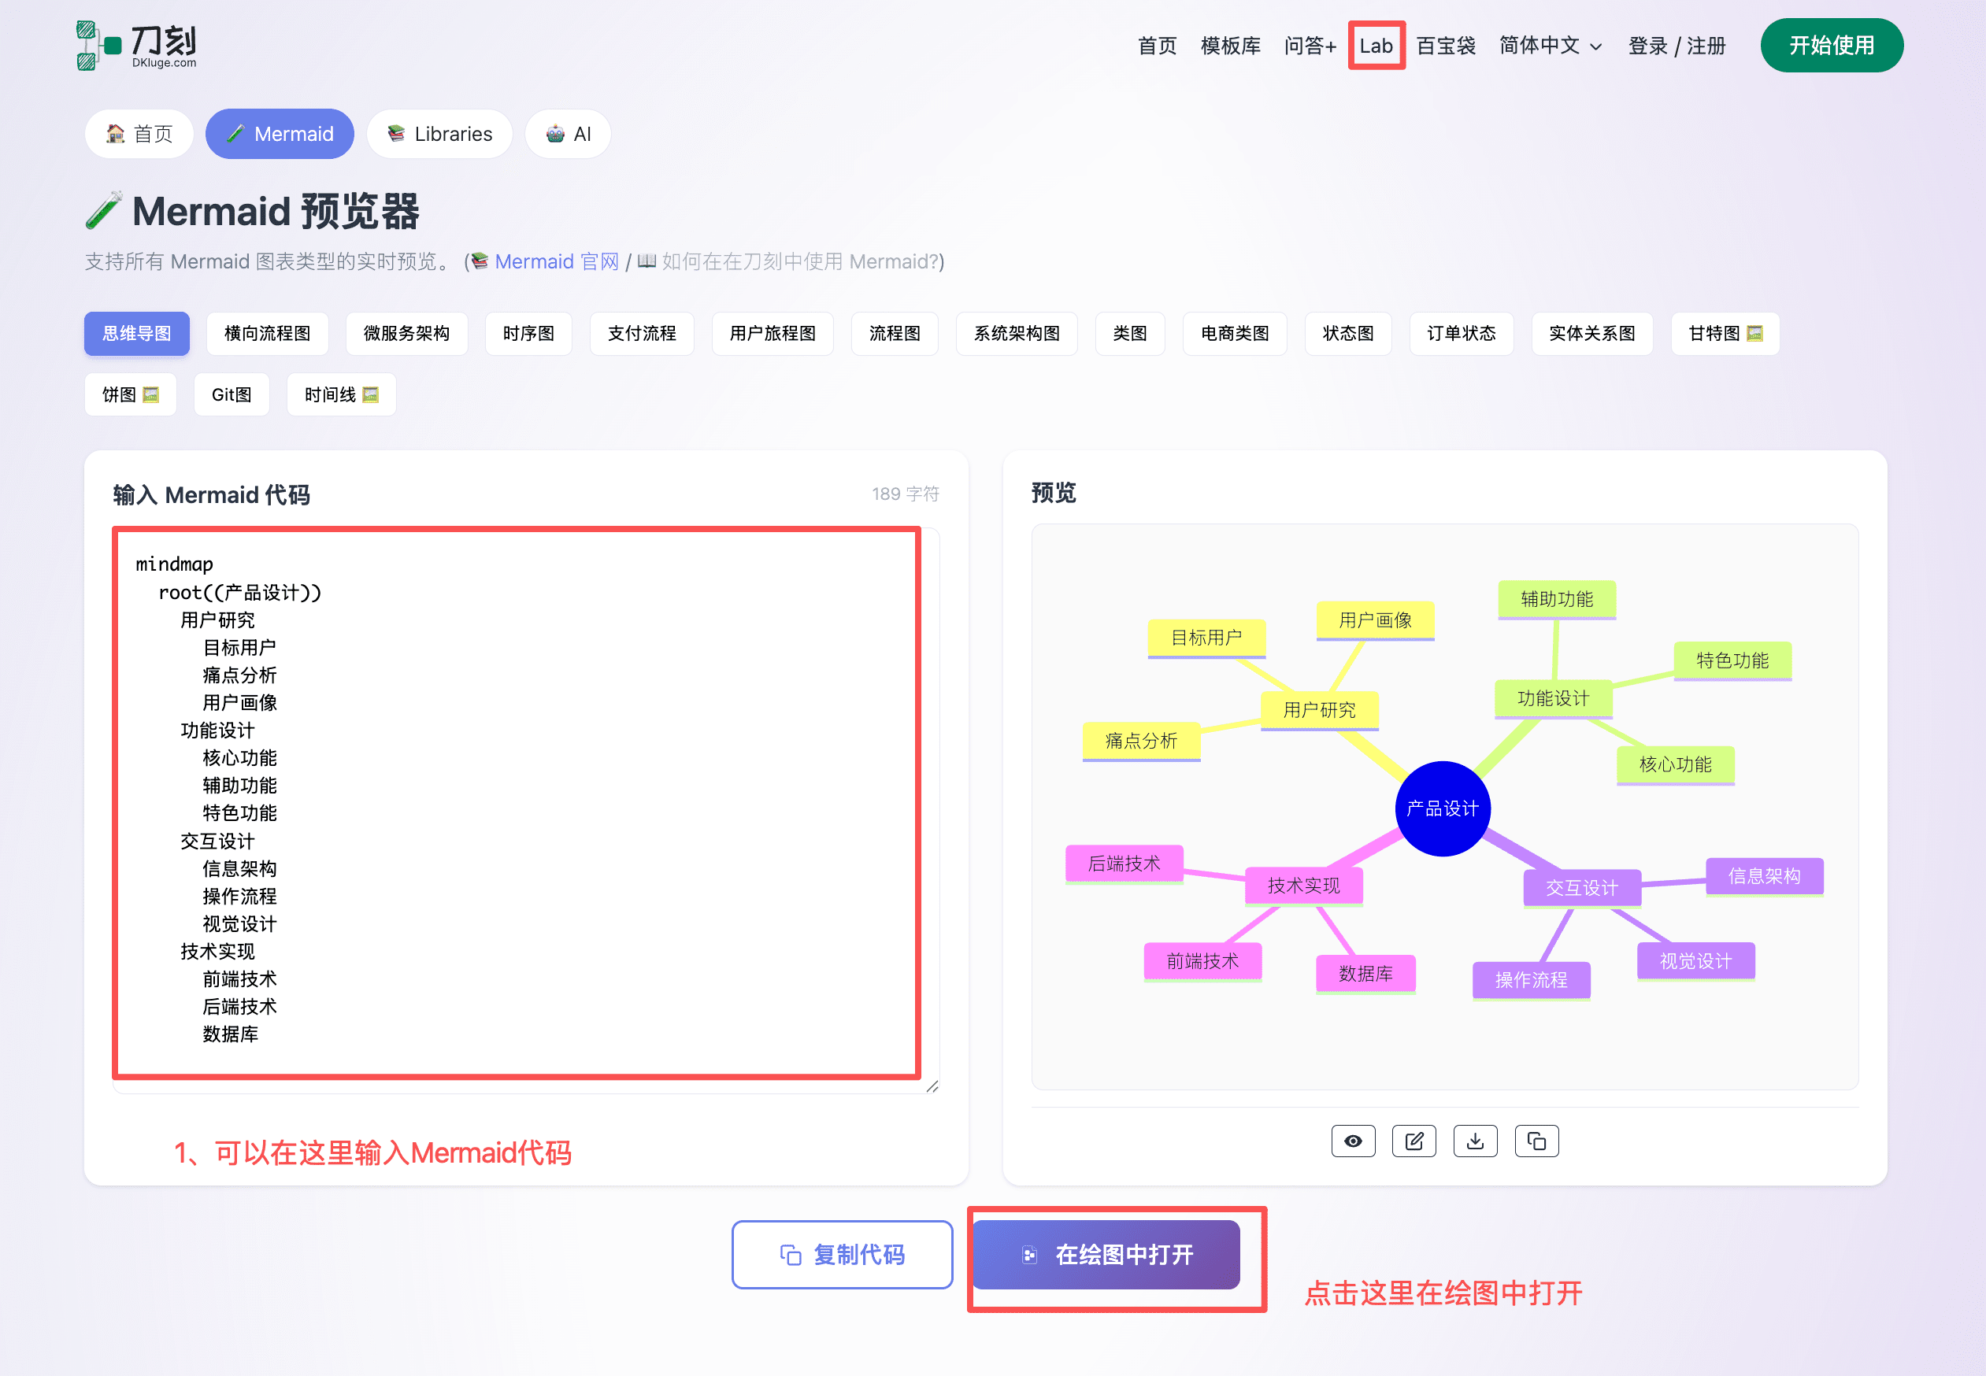The width and height of the screenshot is (1986, 1376).
Task: Click the eye preview icon below diagram
Action: [x=1353, y=1141]
